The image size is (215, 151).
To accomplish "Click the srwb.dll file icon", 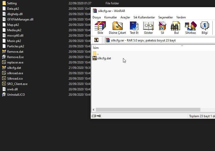I will tap(4, 89).
